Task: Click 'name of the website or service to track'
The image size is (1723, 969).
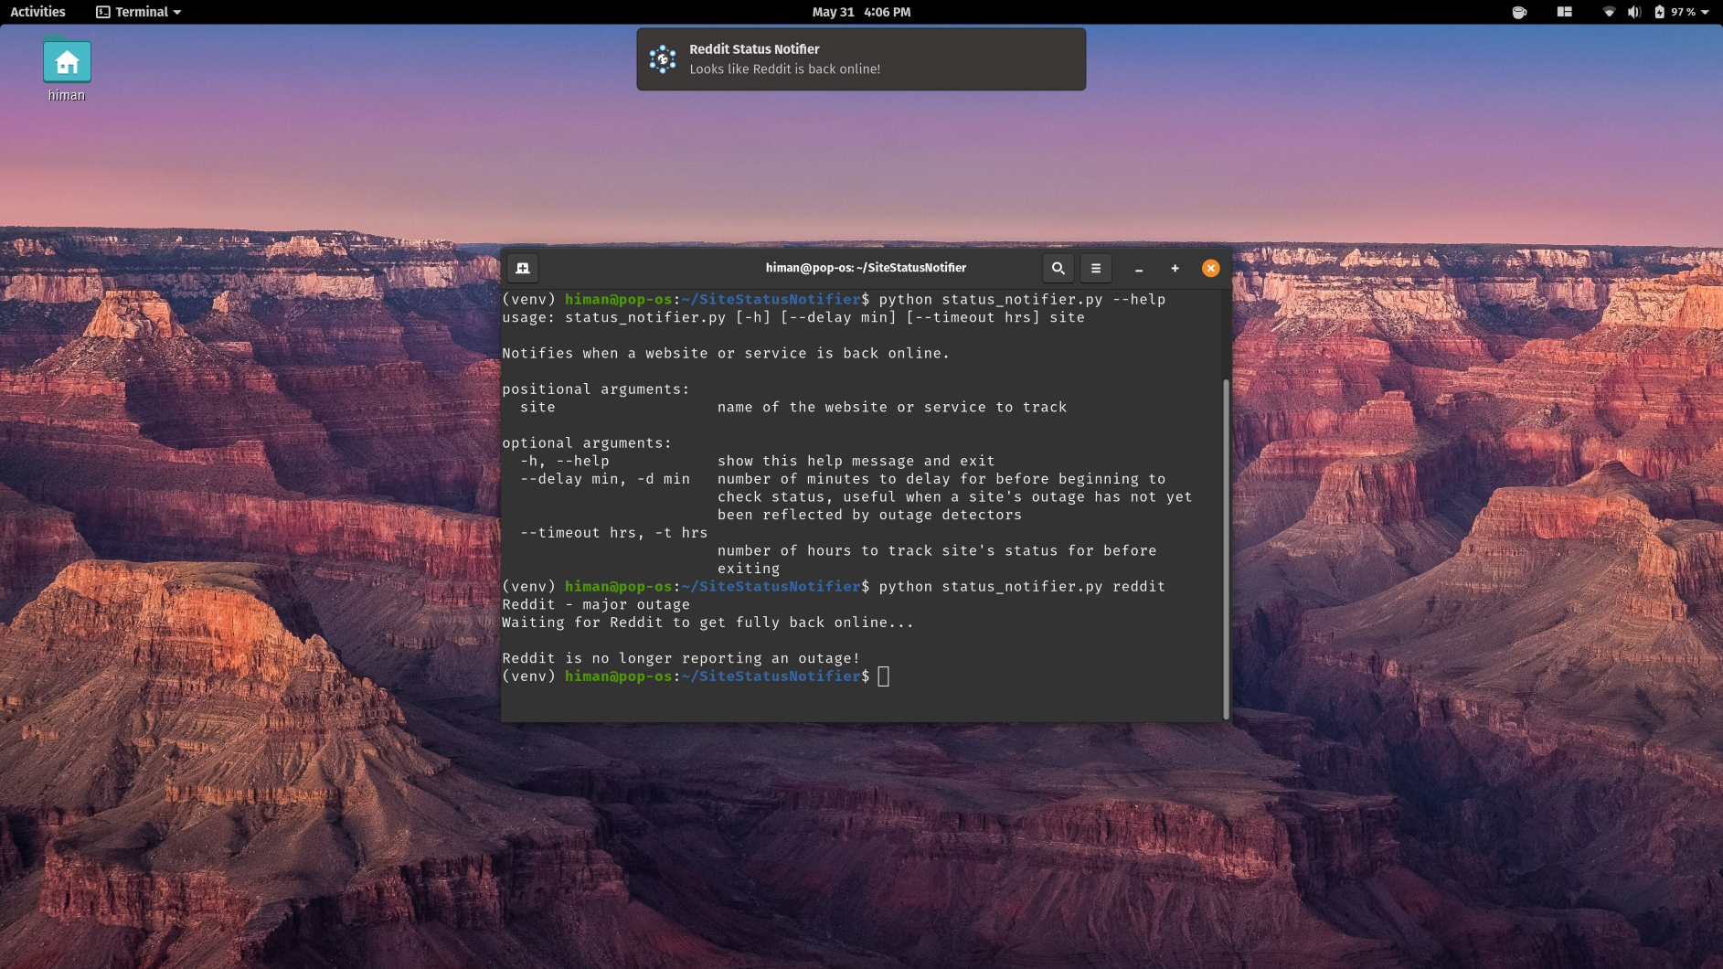Action: click(x=892, y=407)
